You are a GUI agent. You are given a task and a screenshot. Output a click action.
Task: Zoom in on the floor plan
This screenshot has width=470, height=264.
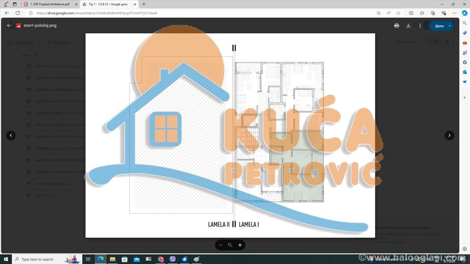pyautogui.click(x=240, y=245)
